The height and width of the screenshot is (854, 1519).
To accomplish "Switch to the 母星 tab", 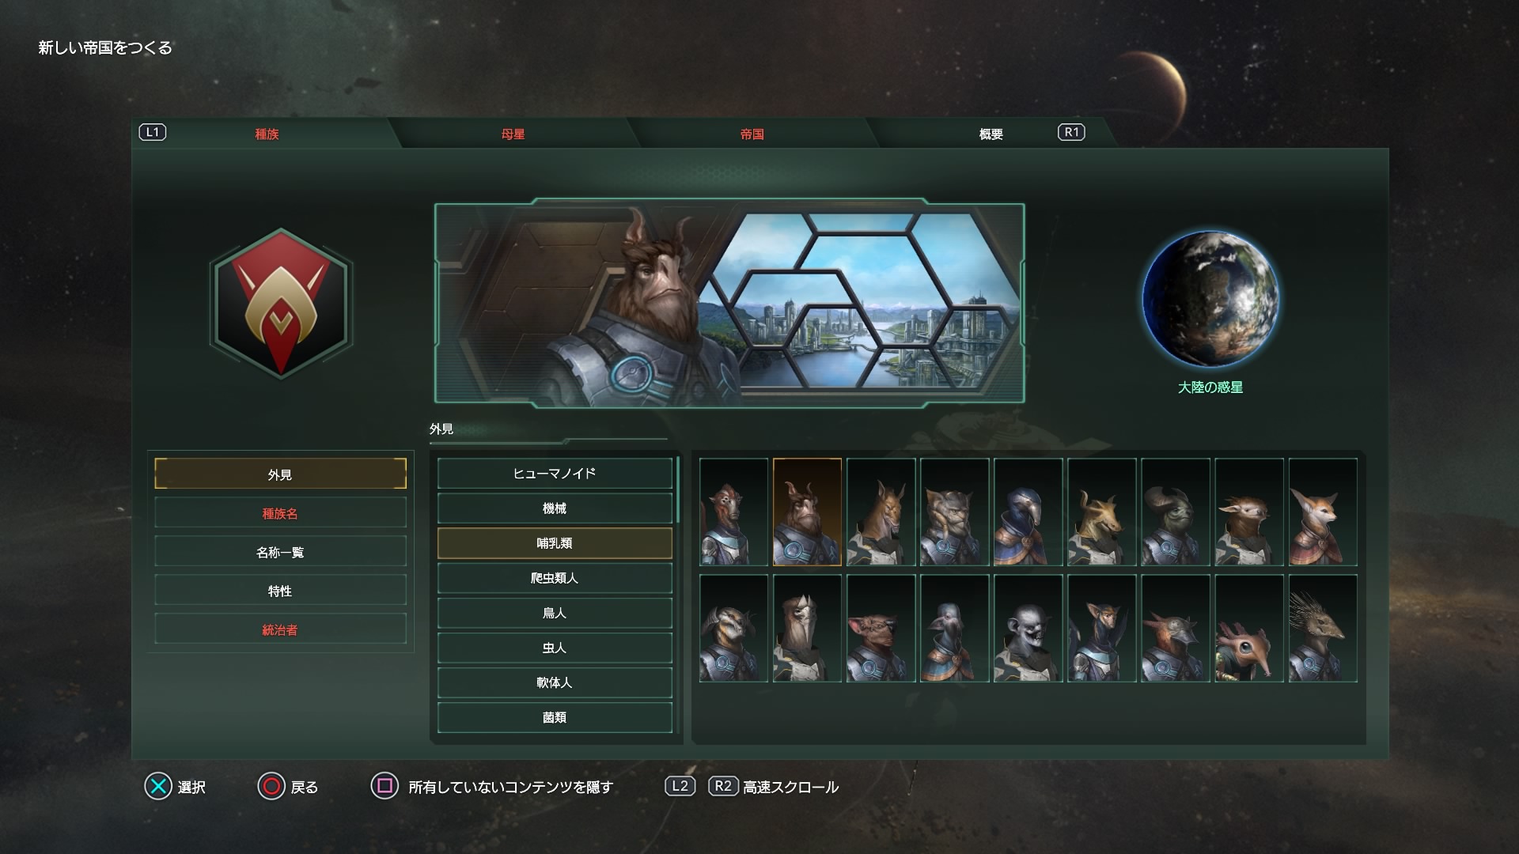I will [x=513, y=134].
